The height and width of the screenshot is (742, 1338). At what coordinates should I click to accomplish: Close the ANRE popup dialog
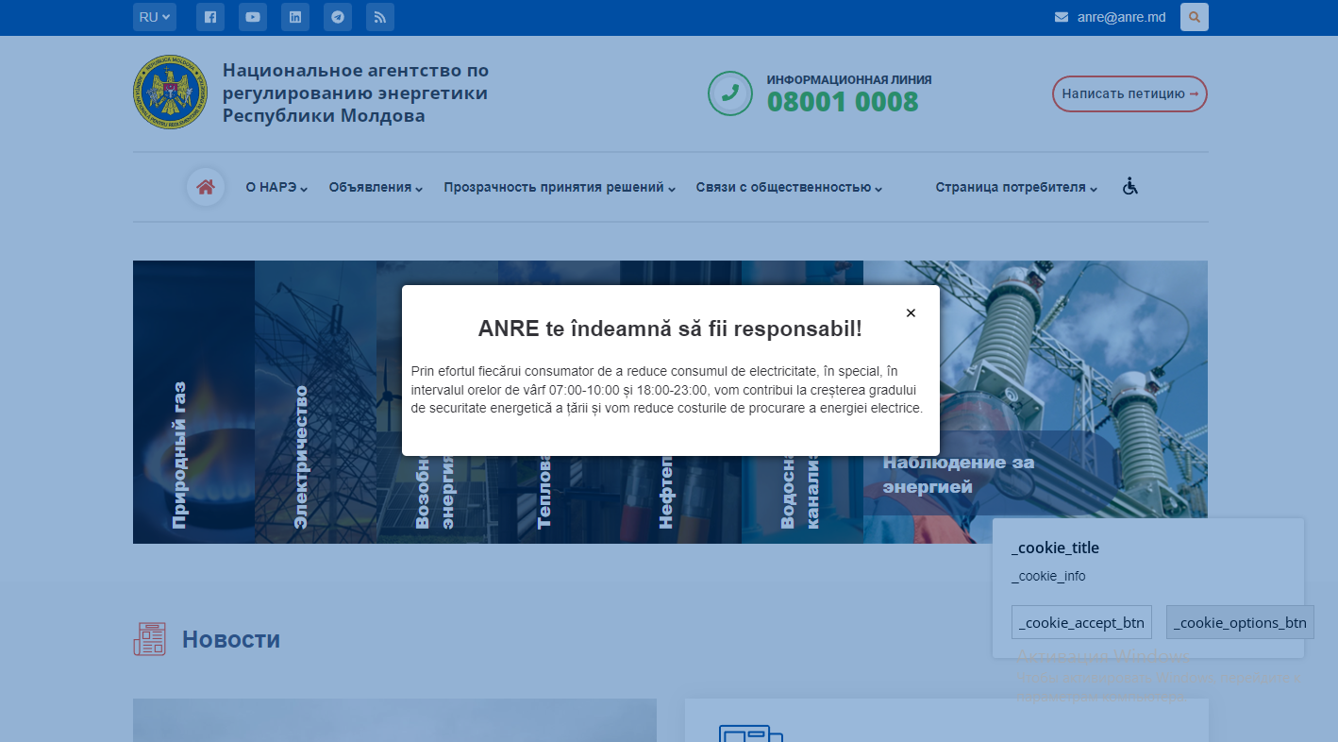click(911, 313)
